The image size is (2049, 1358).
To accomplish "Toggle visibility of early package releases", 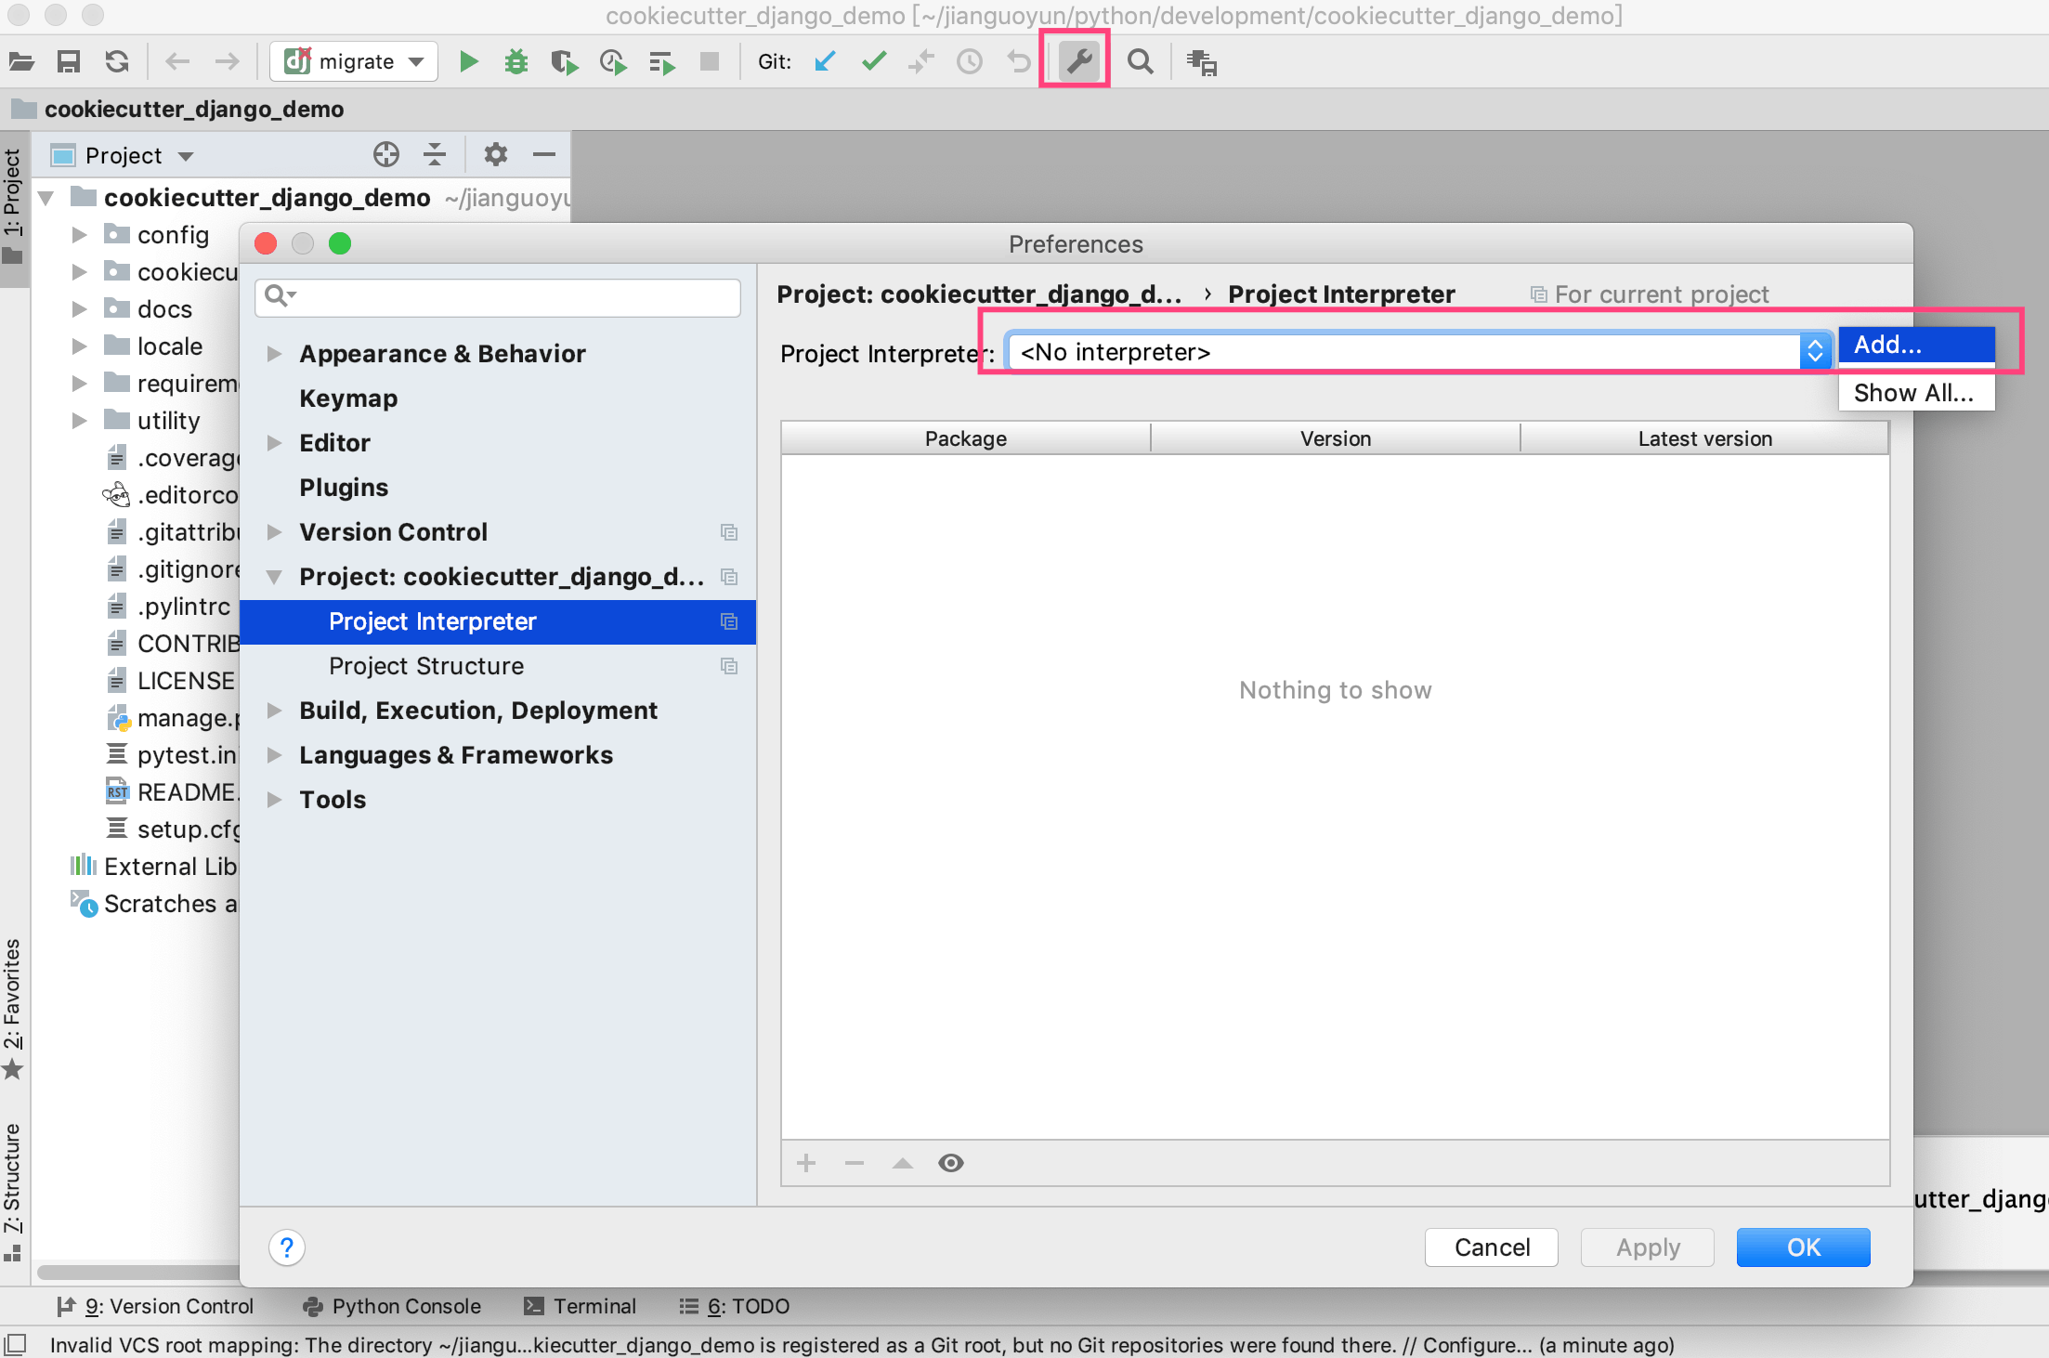I will [950, 1163].
